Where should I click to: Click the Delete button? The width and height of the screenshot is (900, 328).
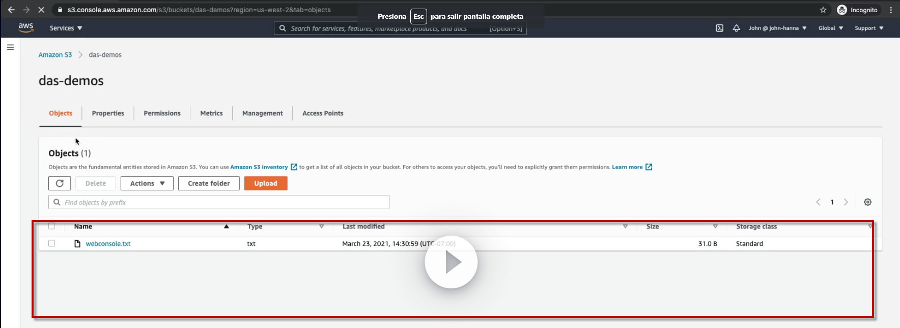(x=96, y=183)
